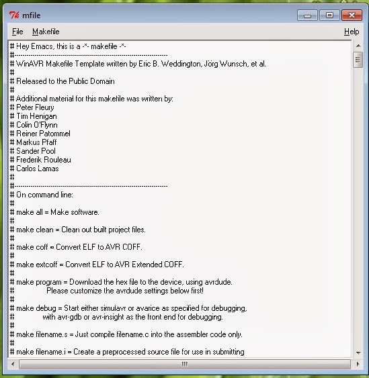Click the 'mfile' window title text
Viewport: 369px width, 378px height.
point(32,15)
